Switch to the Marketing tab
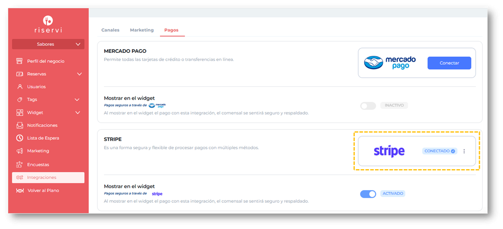 tap(142, 30)
